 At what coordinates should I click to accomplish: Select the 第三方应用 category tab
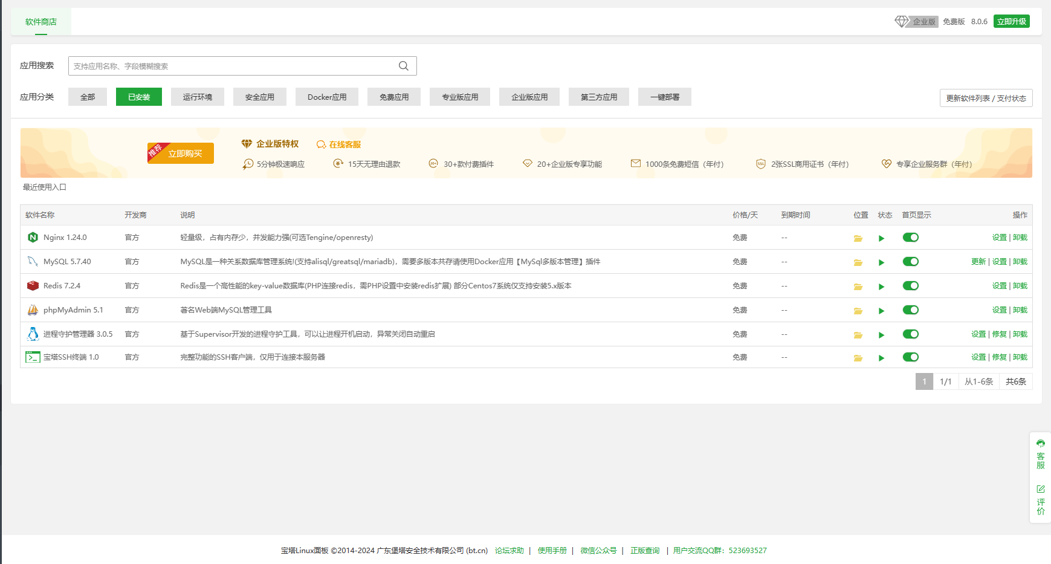tap(599, 97)
